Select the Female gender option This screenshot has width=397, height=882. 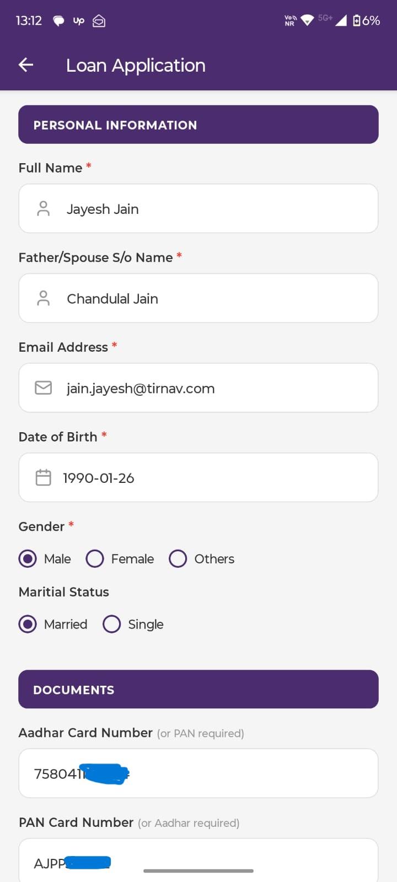click(x=94, y=558)
